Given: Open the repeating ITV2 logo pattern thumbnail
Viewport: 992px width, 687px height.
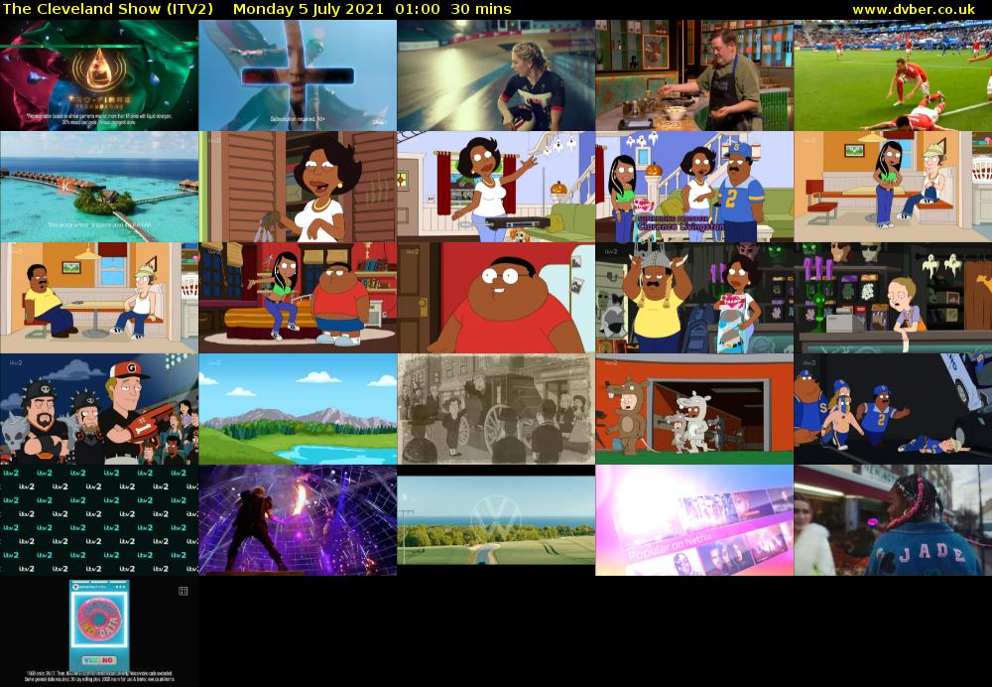Looking at the screenshot, I should [x=98, y=520].
